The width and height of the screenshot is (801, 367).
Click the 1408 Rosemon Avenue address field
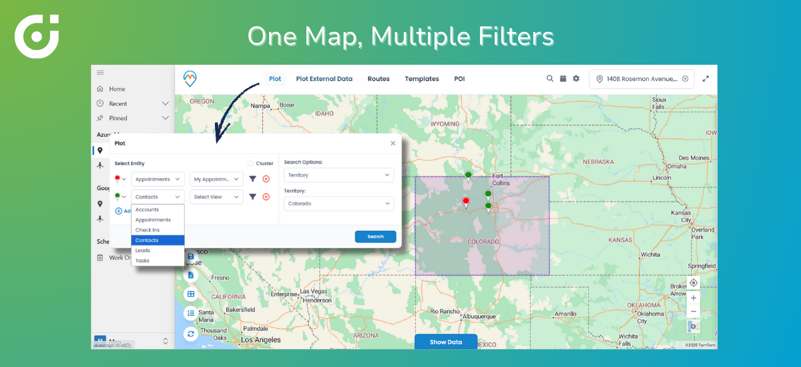pos(641,79)
